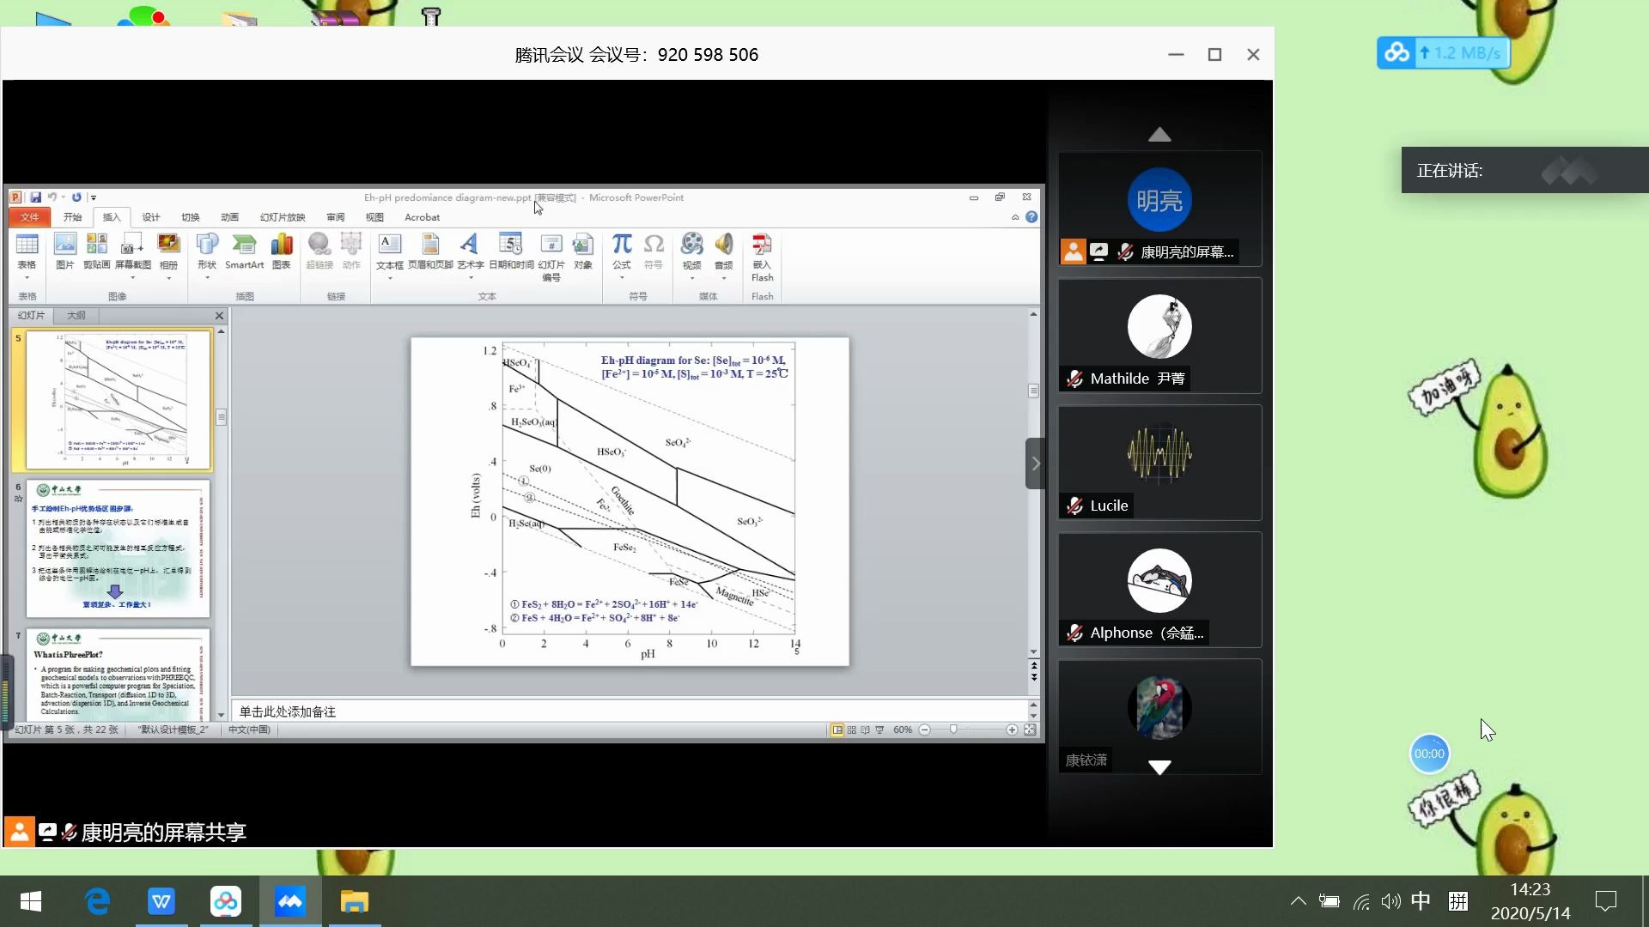
Task: Click the 文件 file button
Action: pos(29,217)
